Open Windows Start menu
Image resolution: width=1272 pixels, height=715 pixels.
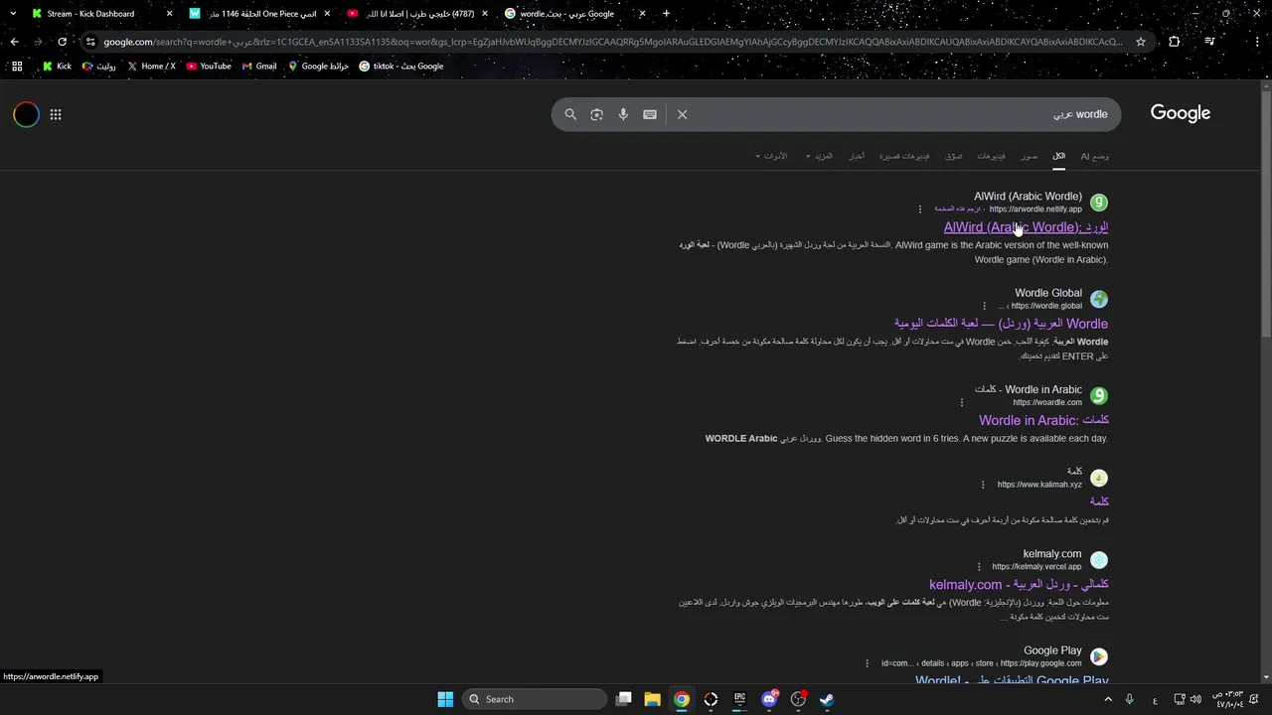445,699
